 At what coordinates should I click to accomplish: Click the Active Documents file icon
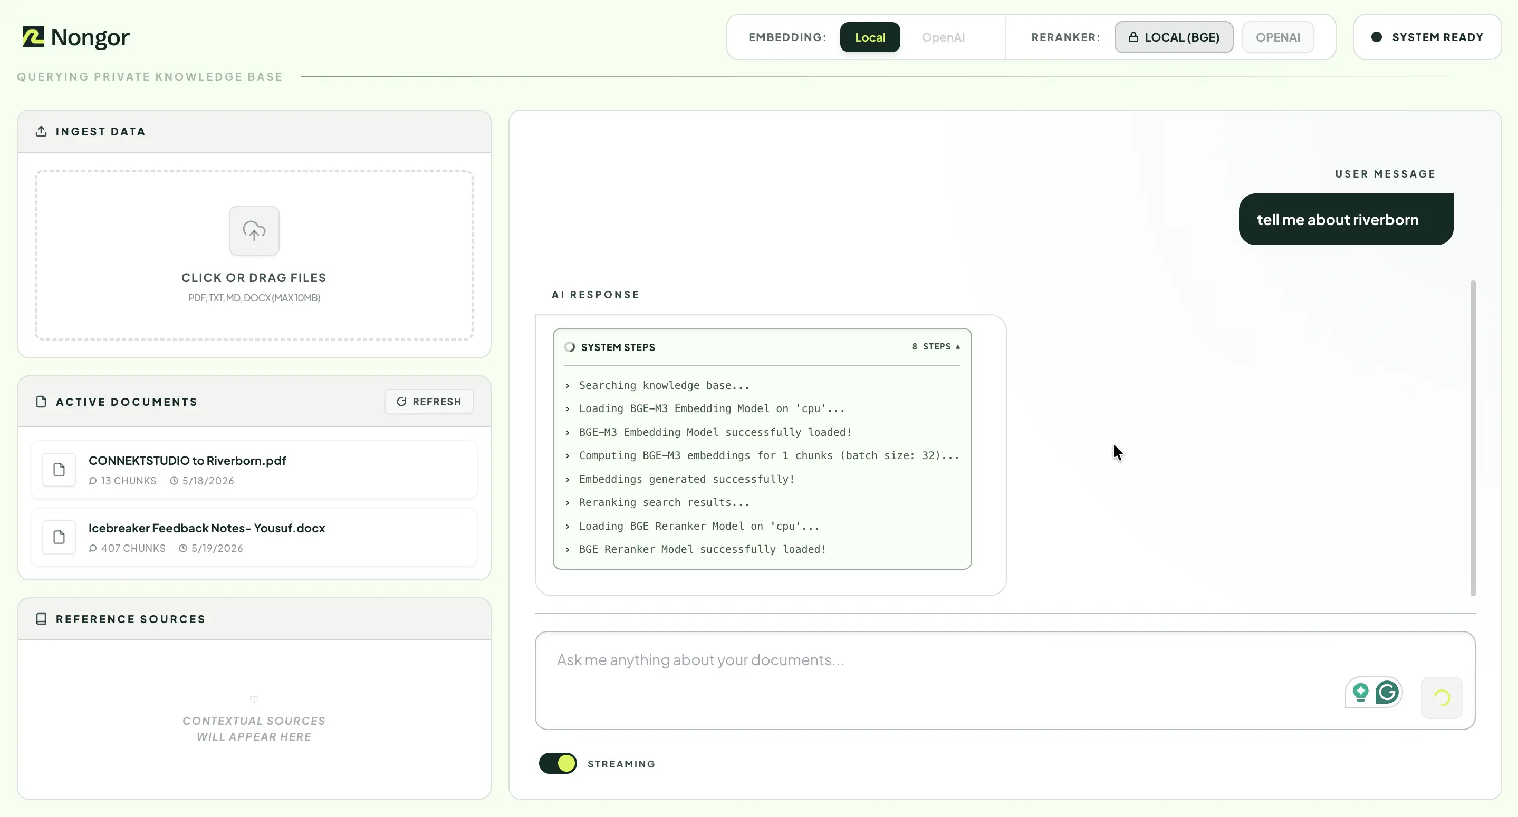pos(41,402)
